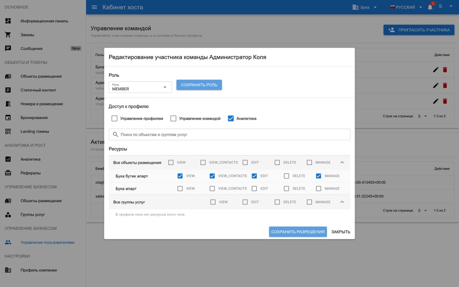The height and width of the screenshot is (287, 459).
Task: Click ПРИГЛАСИТЬ УЧАСТНИКА button
Action: pos(419,30)
